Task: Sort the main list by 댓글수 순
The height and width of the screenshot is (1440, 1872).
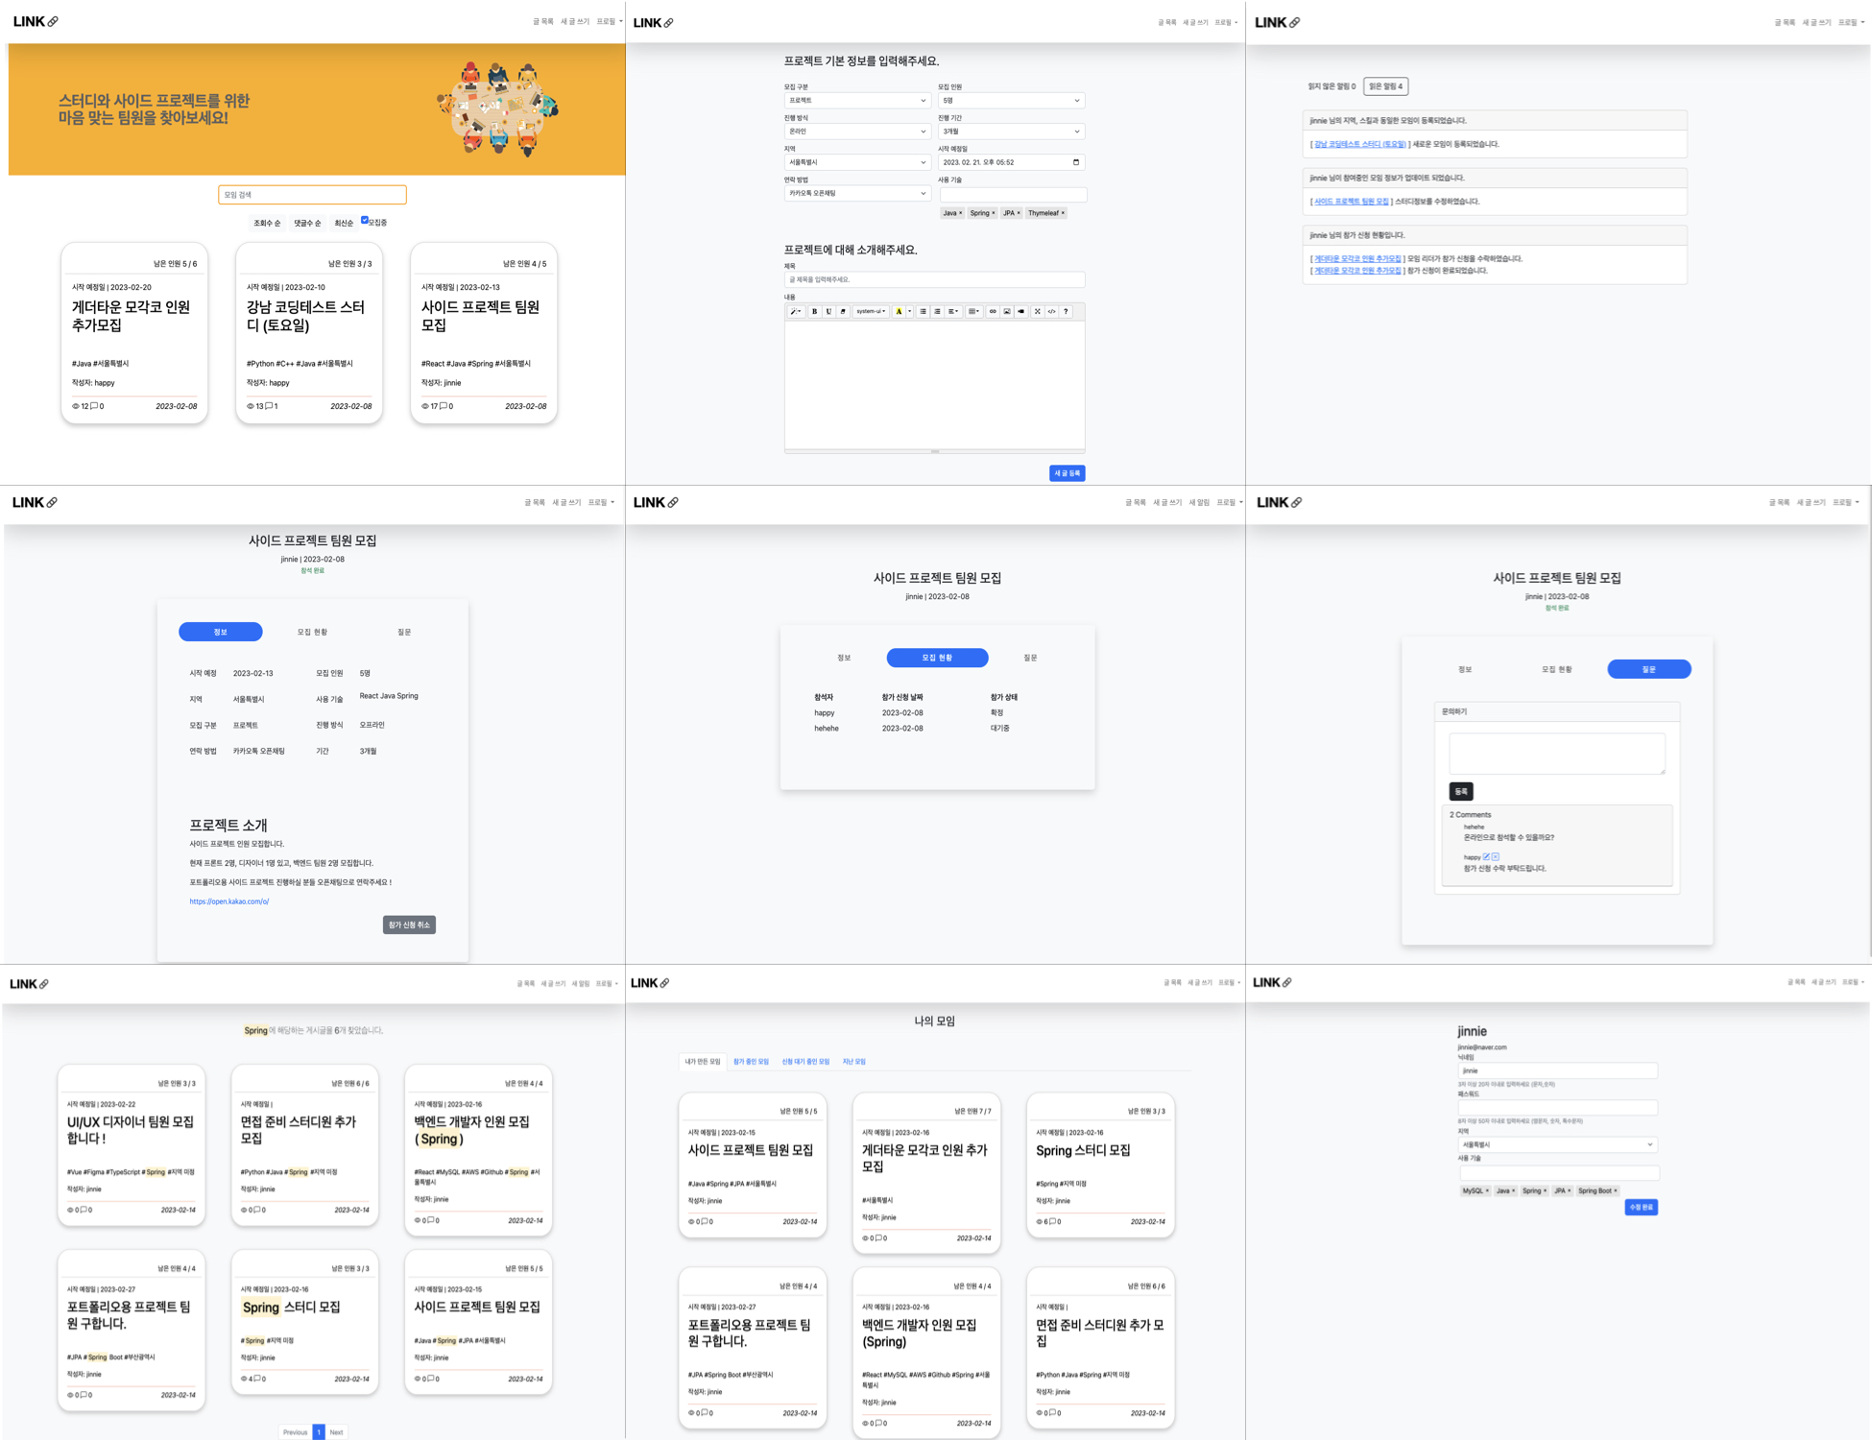Action: point(307,223)
